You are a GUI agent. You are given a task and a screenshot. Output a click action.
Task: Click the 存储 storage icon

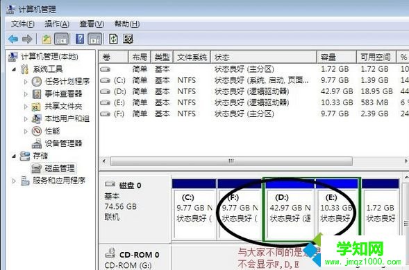(25, 156)
